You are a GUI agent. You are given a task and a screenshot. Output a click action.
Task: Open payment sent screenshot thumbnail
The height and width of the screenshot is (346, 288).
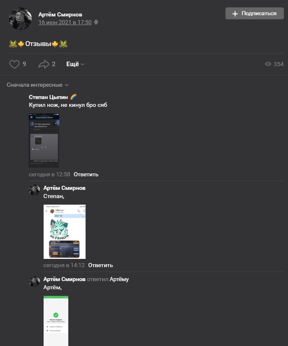[56, 321]
